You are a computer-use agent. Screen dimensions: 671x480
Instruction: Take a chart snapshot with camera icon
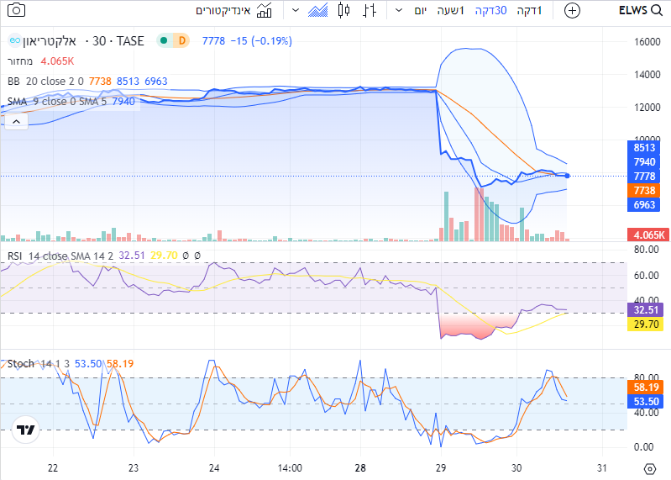point(15,10)
